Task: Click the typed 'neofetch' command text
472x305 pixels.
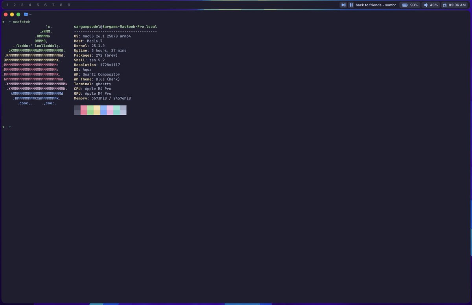Action: point(21,22)
